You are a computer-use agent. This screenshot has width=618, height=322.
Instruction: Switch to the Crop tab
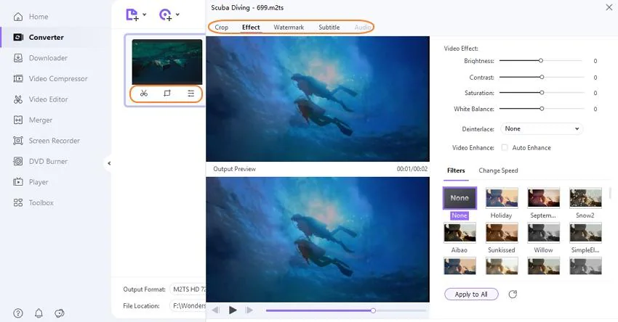click(222, 27)
